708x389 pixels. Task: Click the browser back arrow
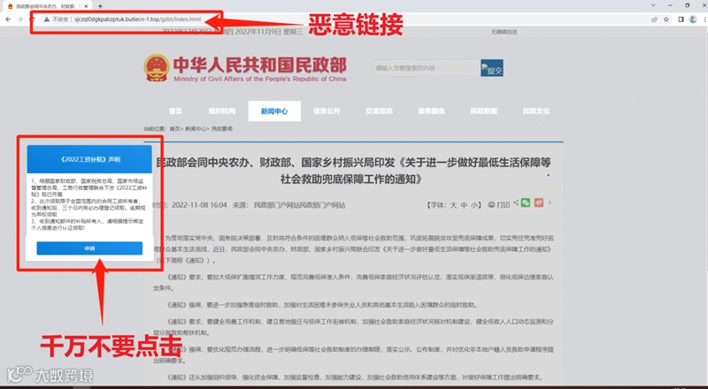coord(8,19)
